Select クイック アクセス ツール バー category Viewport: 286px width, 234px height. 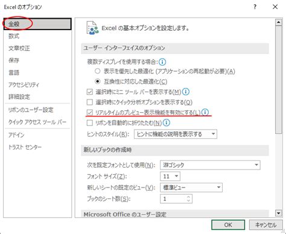click(x=37, y=122)
